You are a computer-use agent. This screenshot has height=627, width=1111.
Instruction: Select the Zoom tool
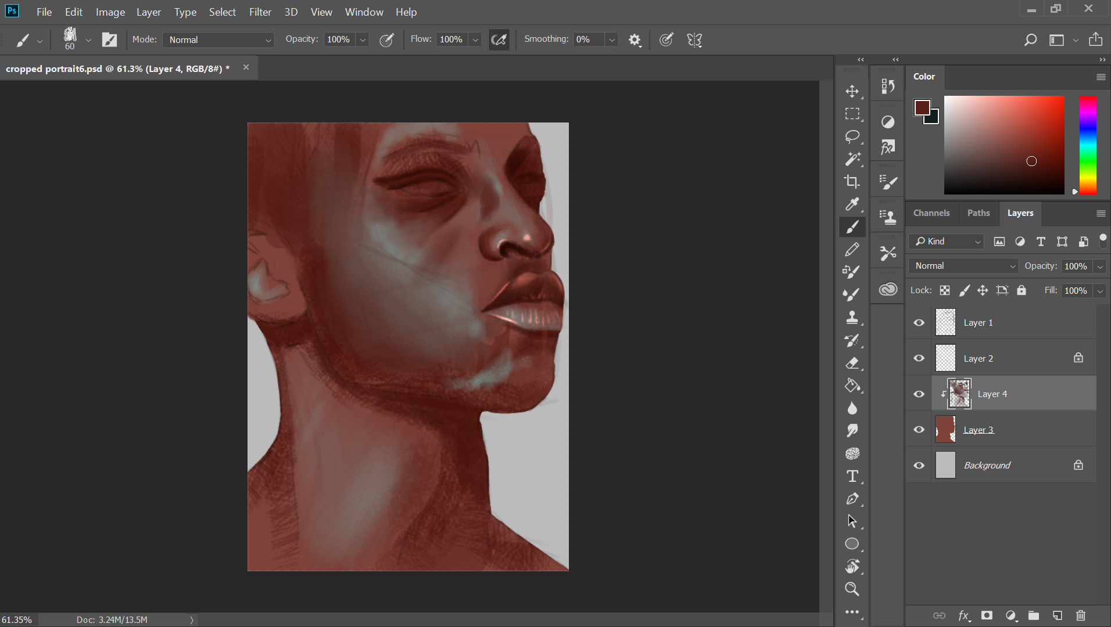[852, 589]
